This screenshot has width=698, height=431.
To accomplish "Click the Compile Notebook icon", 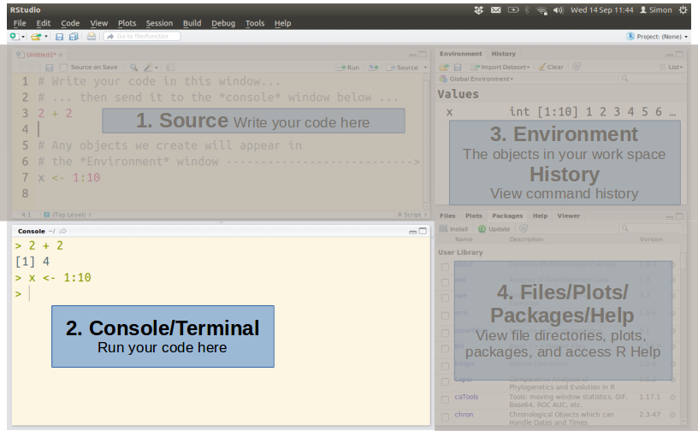I will [170, 68].
